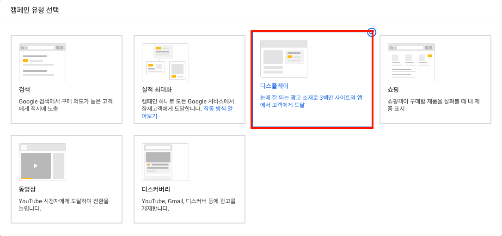Select the 검색 card title
Screen dimensions: 502x236
pos(24,90)
